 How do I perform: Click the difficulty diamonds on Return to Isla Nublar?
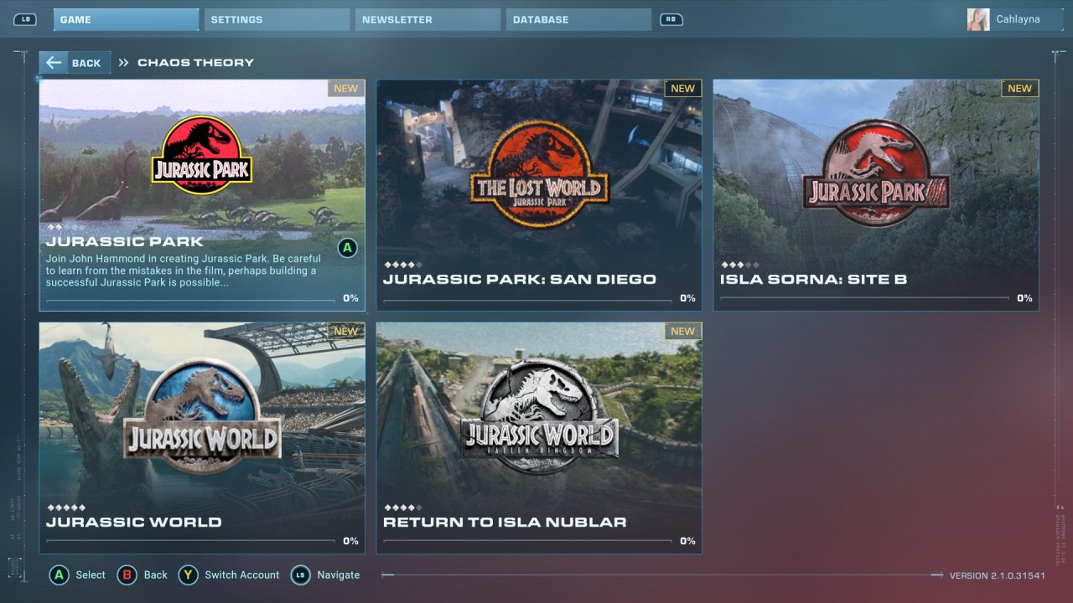[x=403, y=508]
